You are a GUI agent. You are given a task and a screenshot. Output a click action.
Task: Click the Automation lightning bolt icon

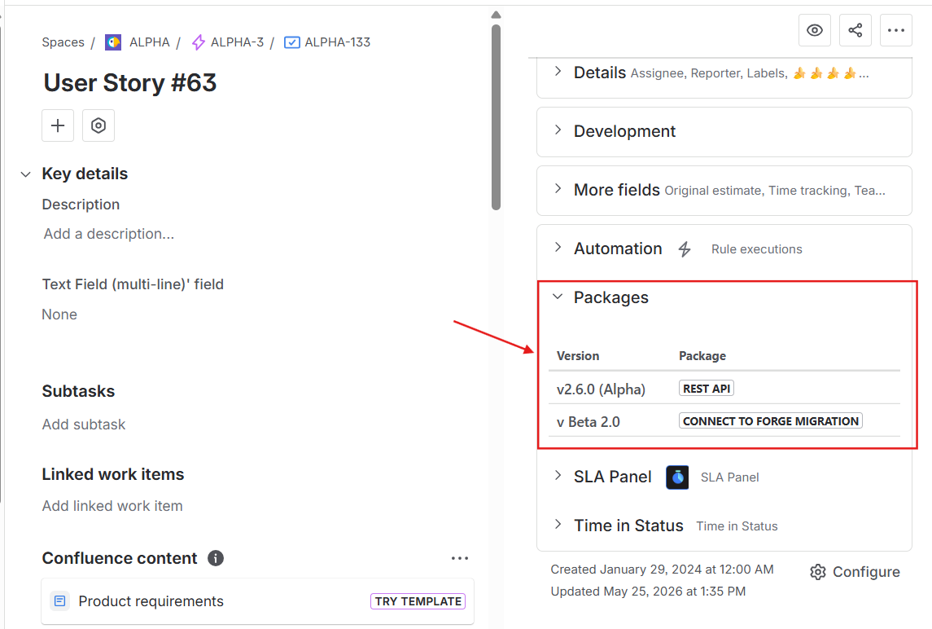(685, 249)
